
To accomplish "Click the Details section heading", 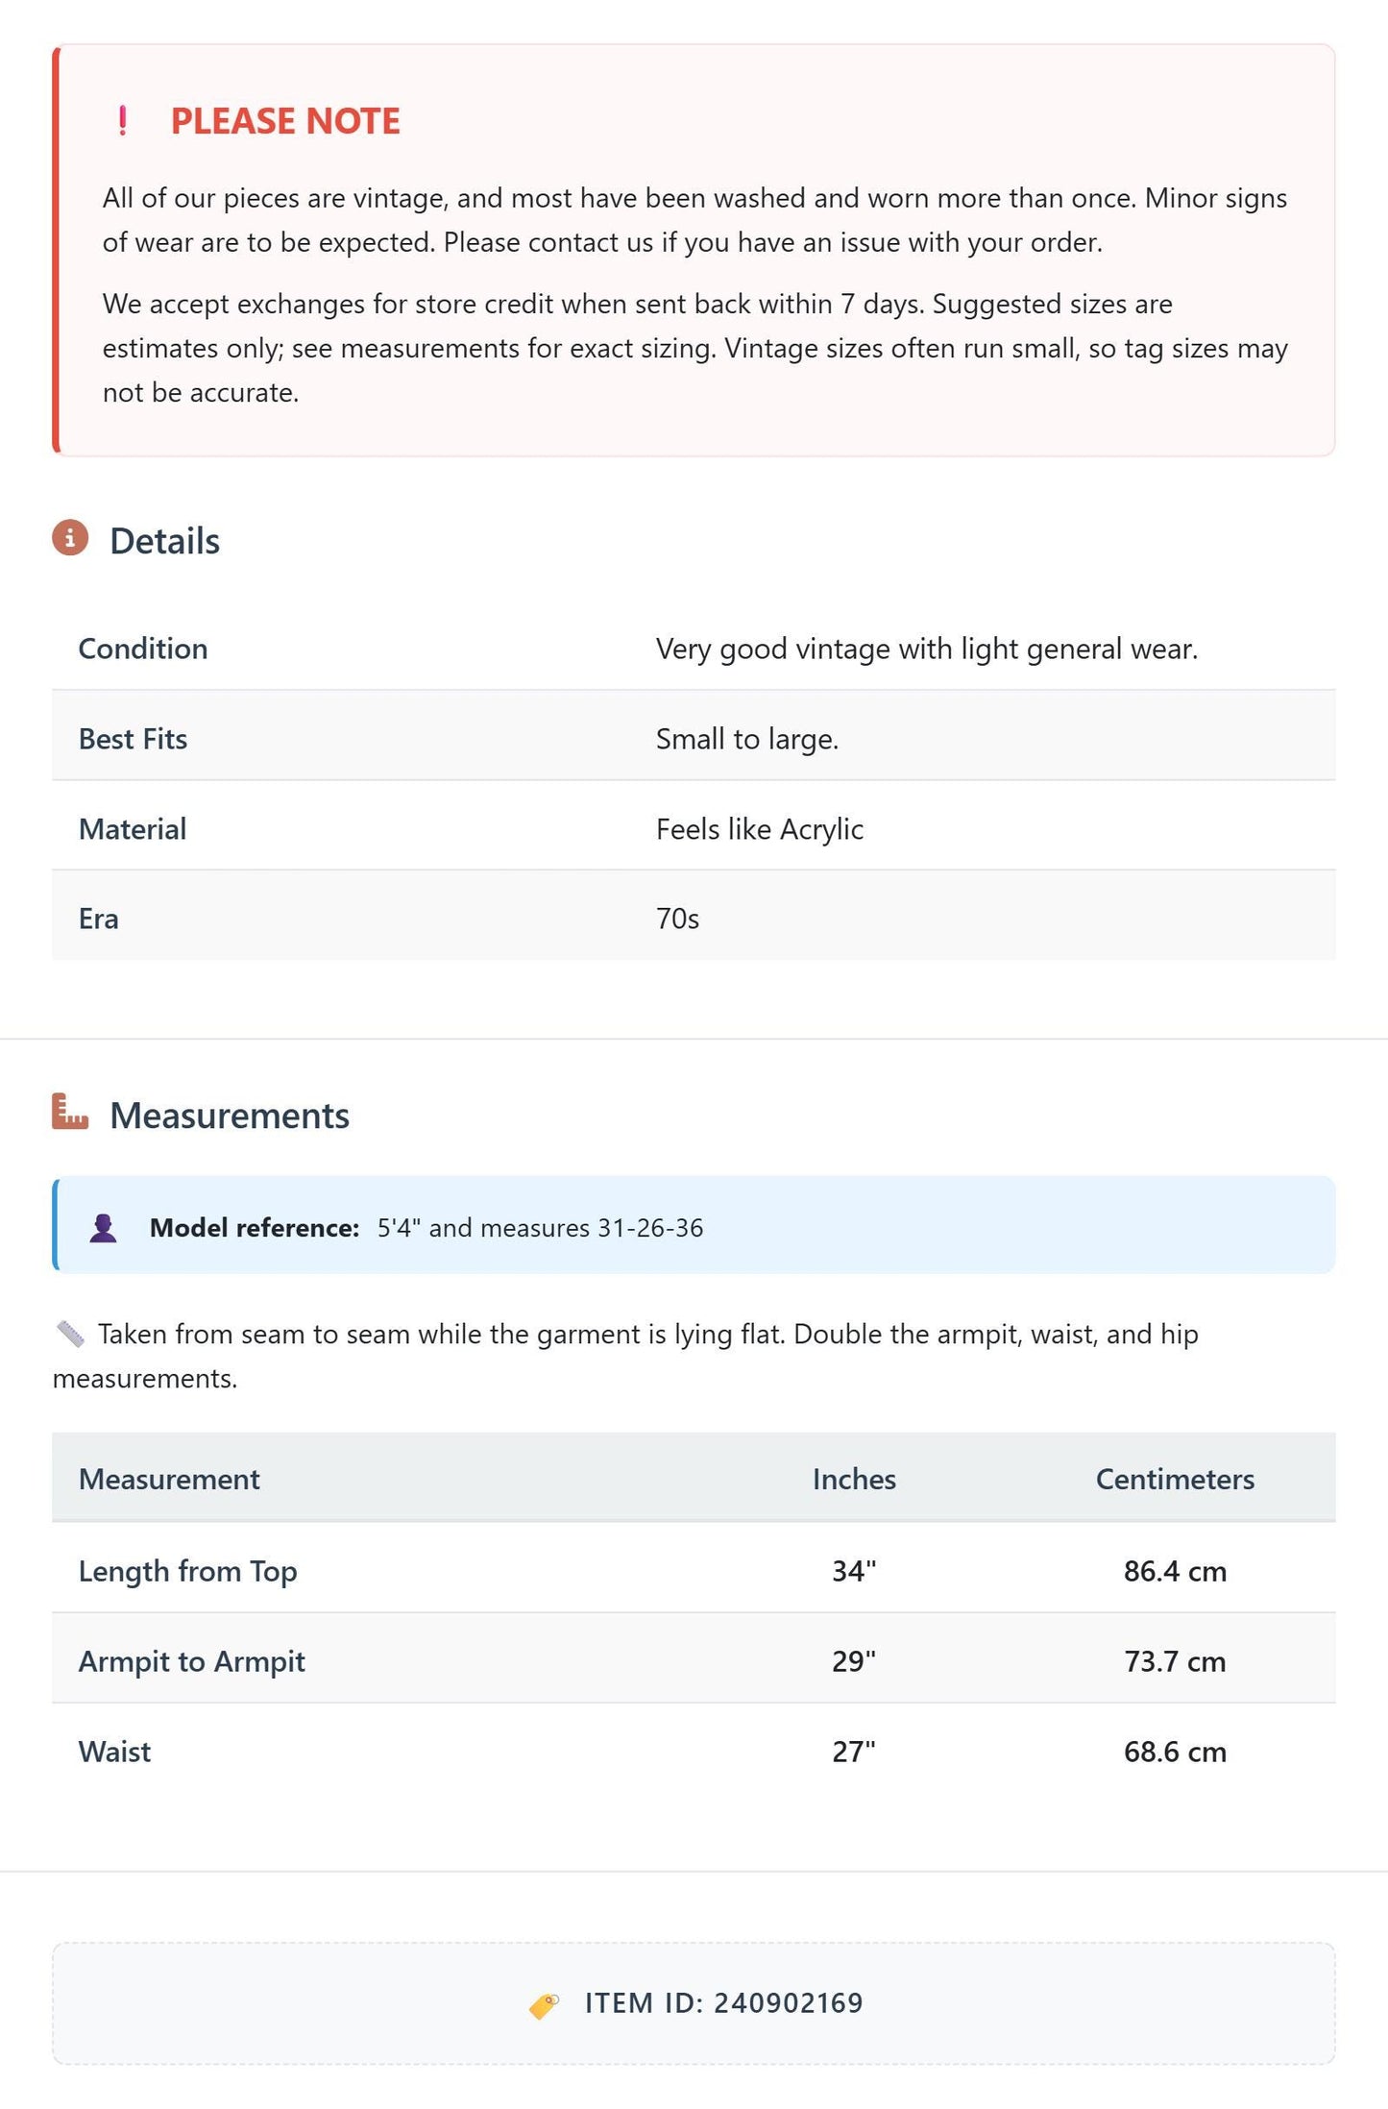I will pos(164,541).
